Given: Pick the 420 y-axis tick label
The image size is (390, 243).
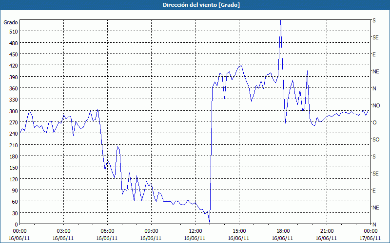Looking at the screenshot, I should [14, 66].
